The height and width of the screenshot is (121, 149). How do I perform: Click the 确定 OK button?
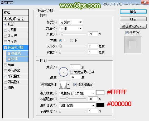[133, 12]
